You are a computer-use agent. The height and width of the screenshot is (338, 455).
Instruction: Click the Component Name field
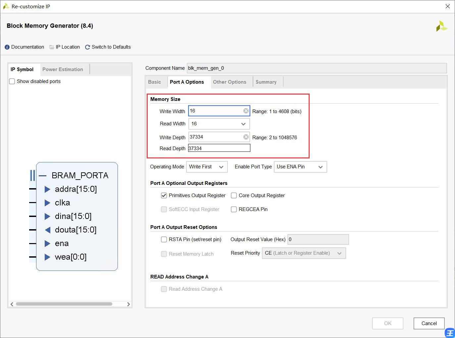317,68
